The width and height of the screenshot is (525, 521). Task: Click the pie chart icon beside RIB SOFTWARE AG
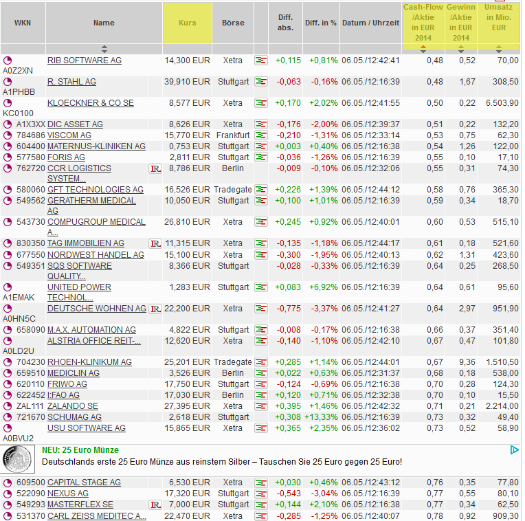click(8, 60)
